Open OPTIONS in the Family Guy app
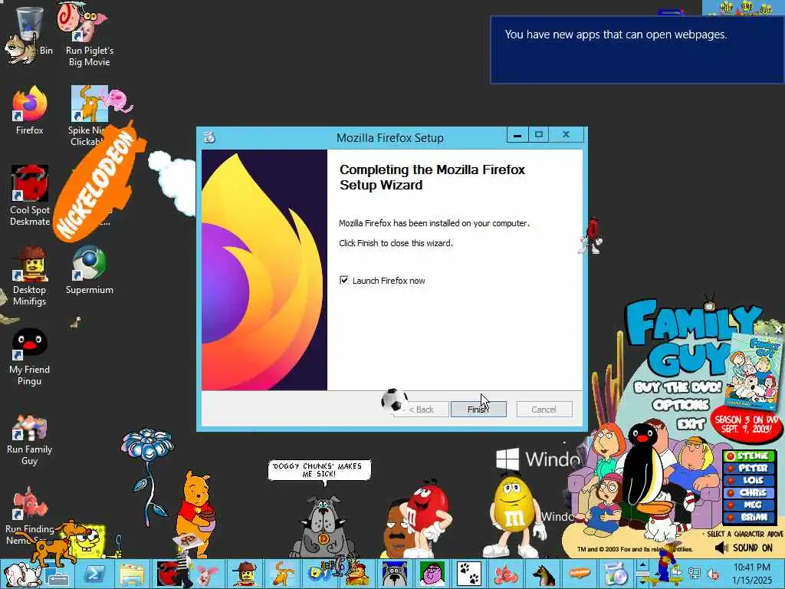This screenshot has height=589, width=785. (681, 405)
